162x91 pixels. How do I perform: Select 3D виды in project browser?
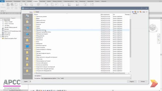7,26
